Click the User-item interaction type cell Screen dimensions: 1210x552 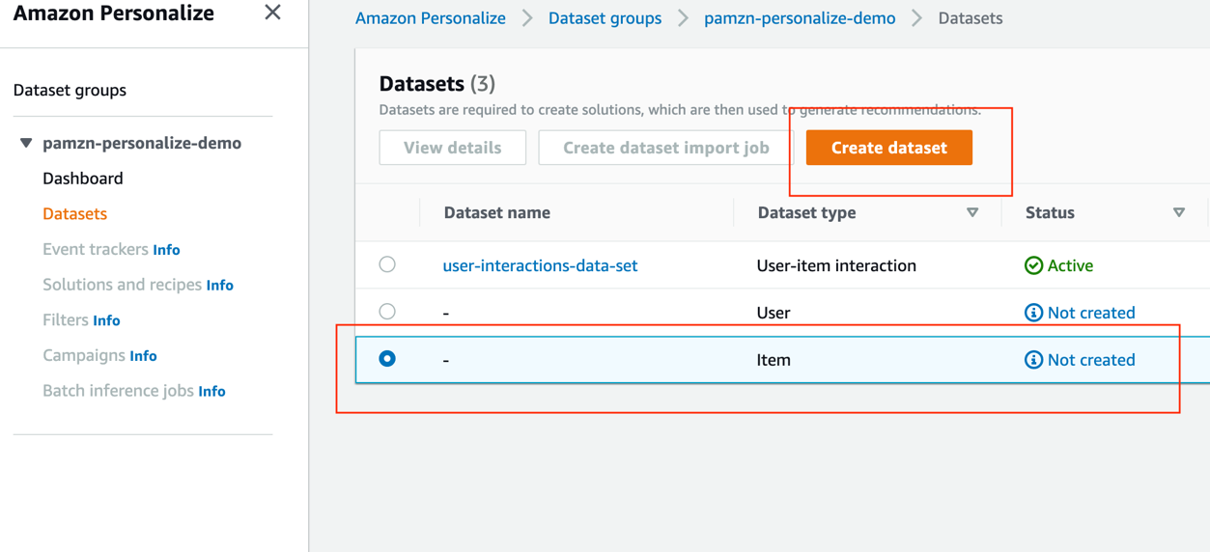(x=836, y=265)
